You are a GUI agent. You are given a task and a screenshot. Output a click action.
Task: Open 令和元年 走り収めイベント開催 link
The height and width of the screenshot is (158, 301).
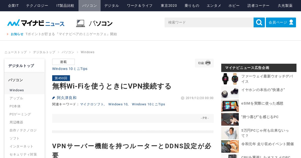(267, 144)
